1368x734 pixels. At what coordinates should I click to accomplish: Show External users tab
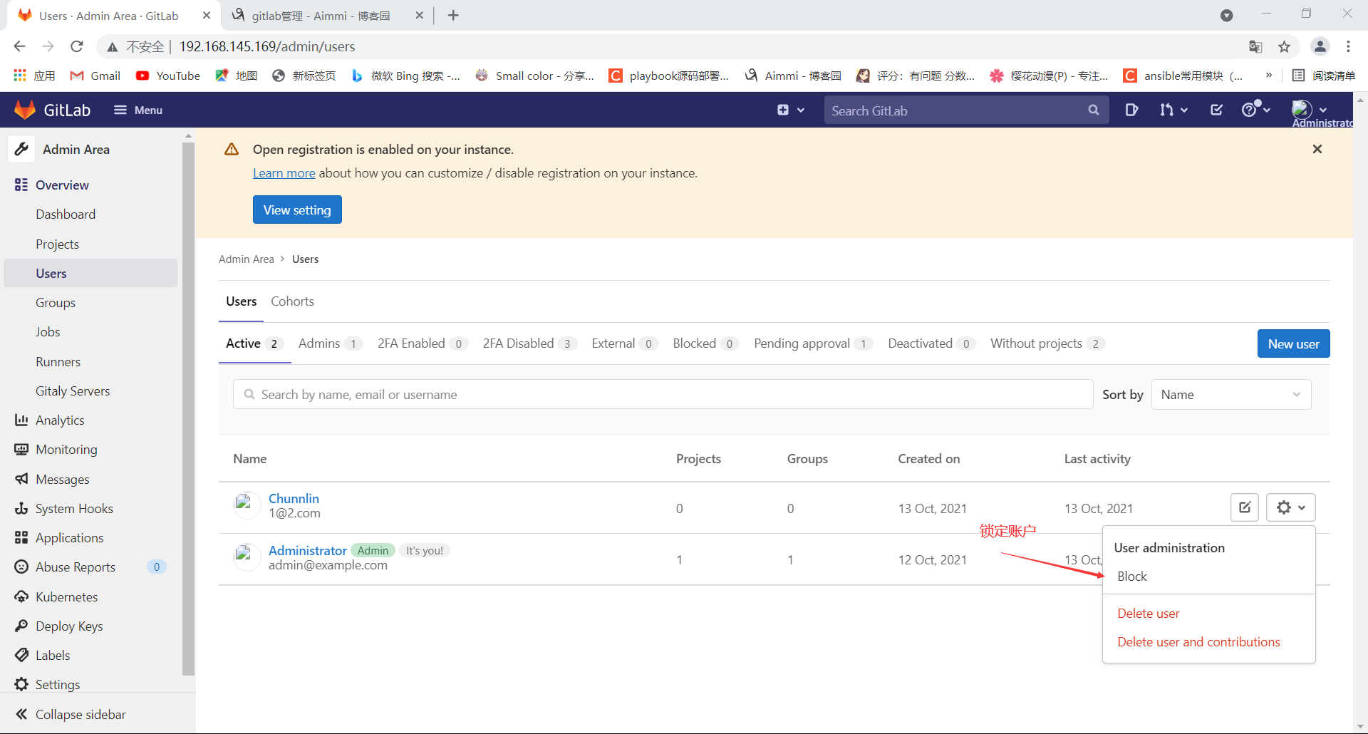point(625,343)
